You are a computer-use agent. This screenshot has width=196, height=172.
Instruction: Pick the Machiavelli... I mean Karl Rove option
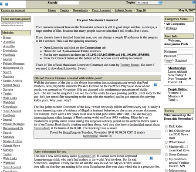click(166, 147)
